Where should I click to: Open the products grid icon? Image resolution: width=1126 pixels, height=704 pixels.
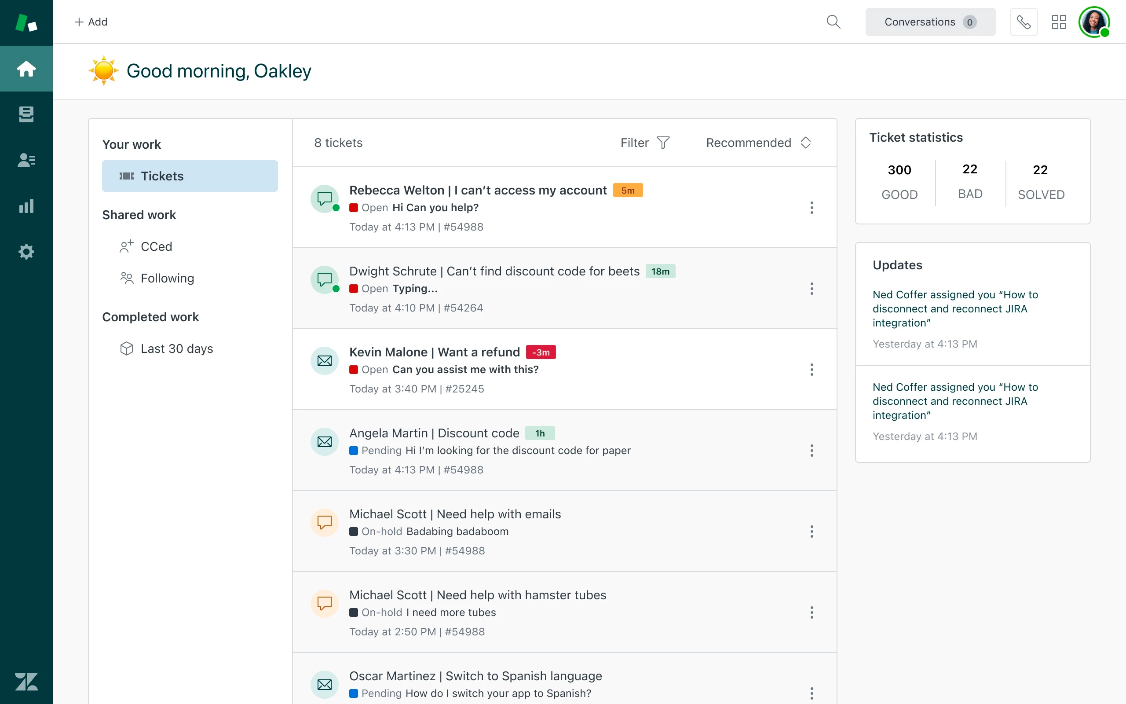pyautogui.click(x=1059, y=22)
